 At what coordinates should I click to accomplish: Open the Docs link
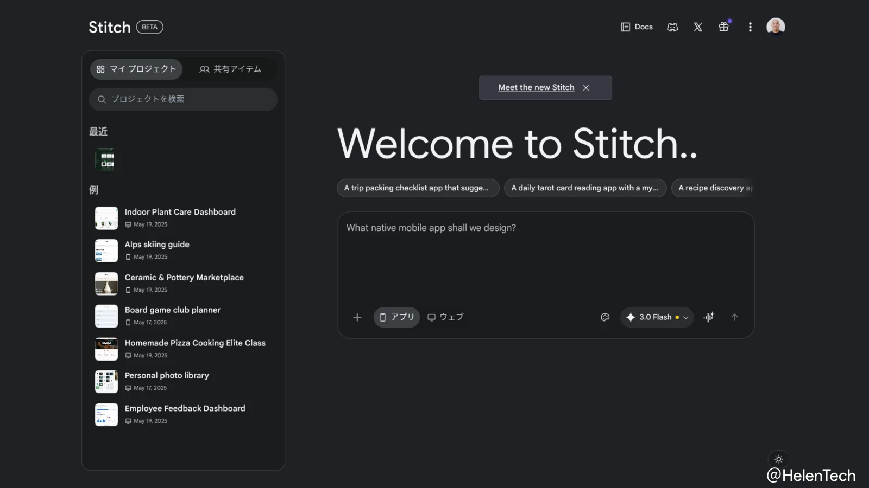[637, 27]
